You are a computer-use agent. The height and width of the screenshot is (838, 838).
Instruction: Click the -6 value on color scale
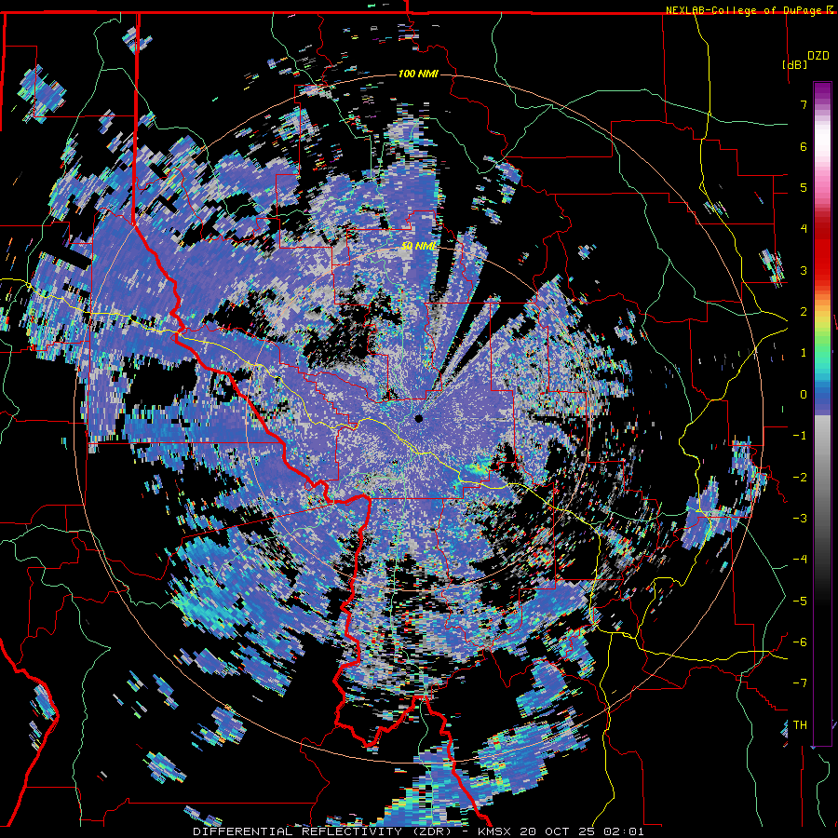click(x=800, y=642)
